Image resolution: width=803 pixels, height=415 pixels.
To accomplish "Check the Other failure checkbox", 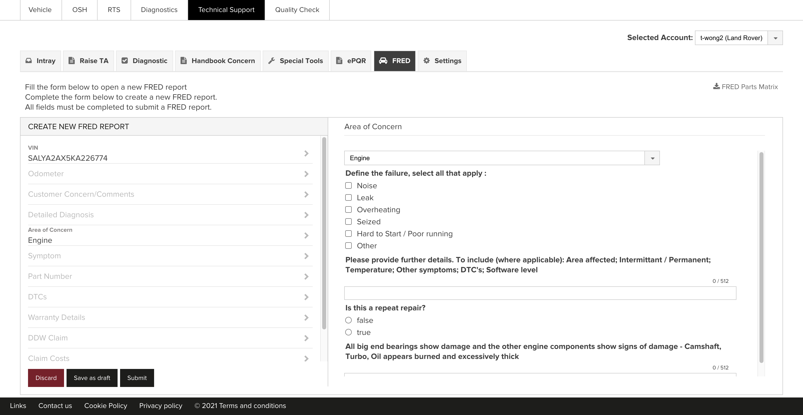I will click(348, 246).
